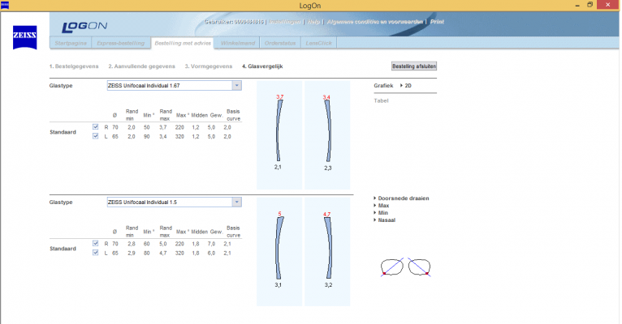
Task: Click the Tabel view option
Action: tap(381, 100)
